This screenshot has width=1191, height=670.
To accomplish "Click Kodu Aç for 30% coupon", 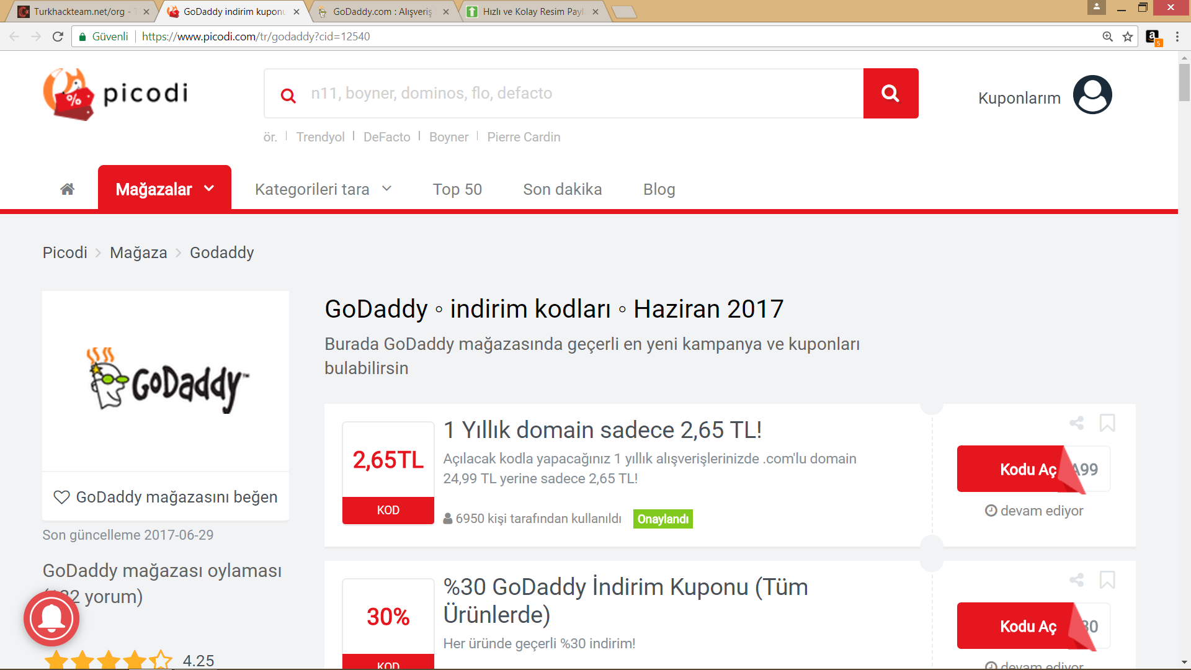I will click(x=1028, y=626).
